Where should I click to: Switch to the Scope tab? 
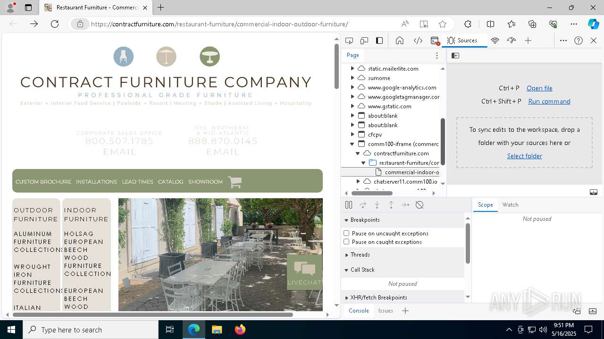(485, 205)
